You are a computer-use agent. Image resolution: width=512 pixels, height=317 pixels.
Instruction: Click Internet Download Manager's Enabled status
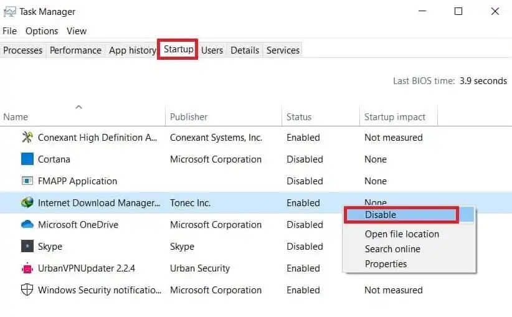pyautogui.click(x=303, y=203)
